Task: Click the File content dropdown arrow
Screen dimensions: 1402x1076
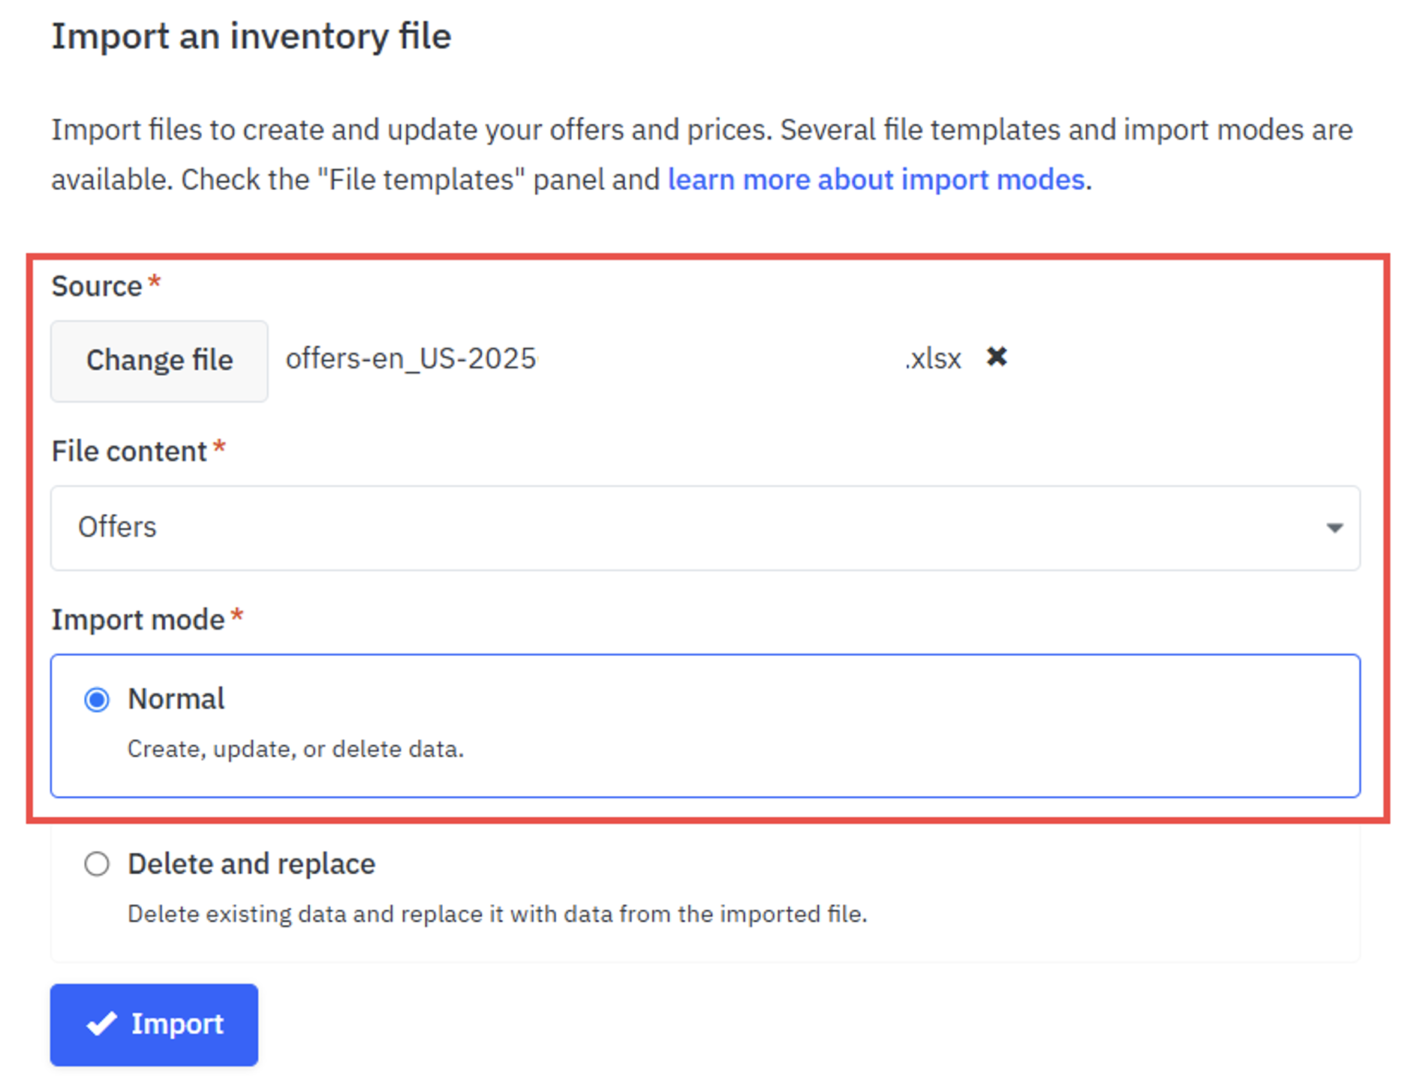Action: click(x=1334, y=528)
